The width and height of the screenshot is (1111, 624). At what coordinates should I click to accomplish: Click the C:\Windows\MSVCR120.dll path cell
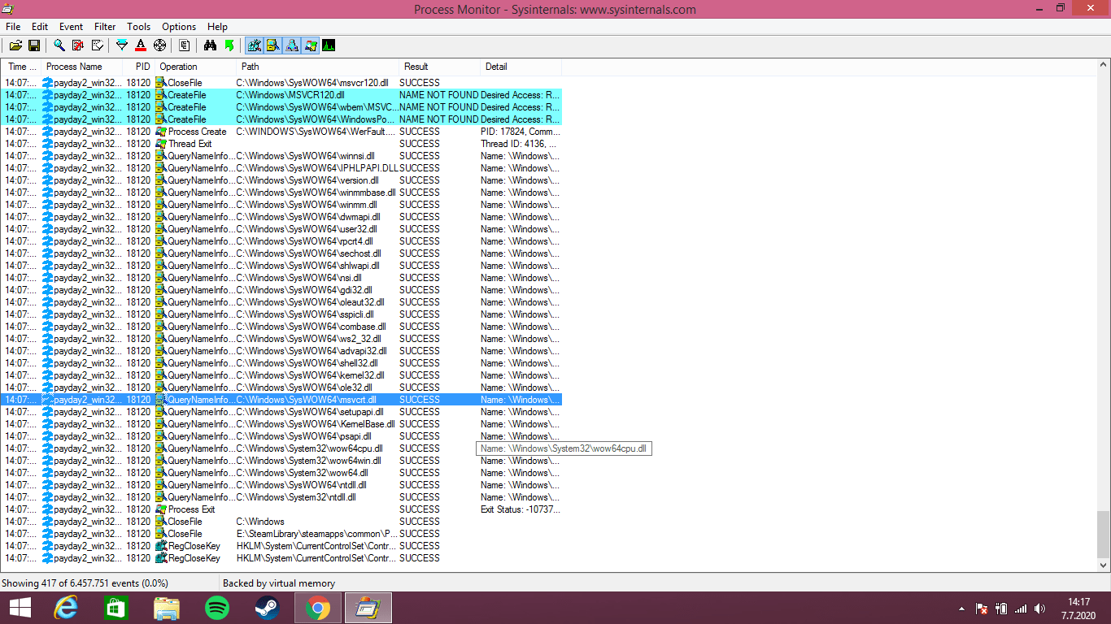tap(290, 95)
